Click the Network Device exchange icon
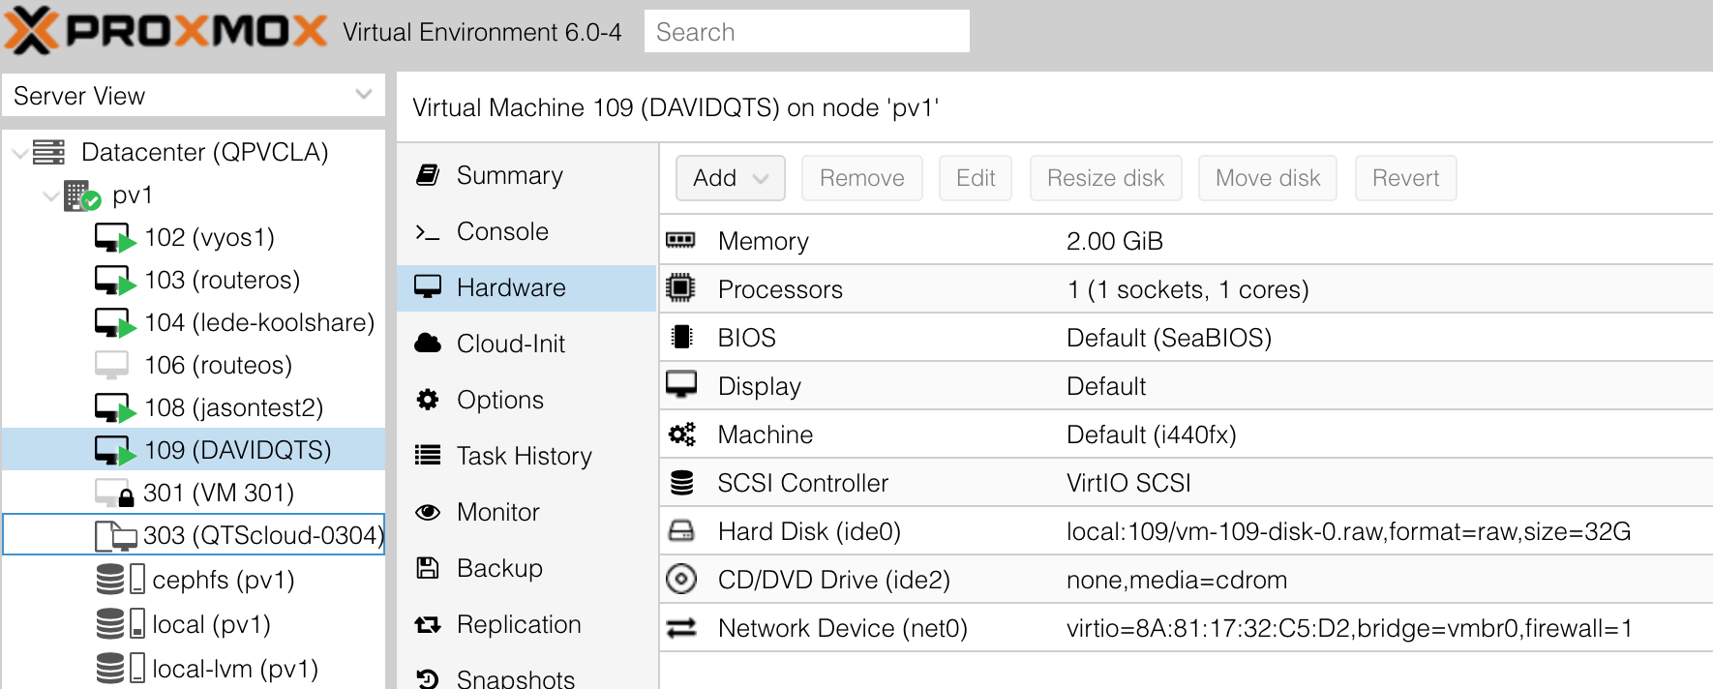1713x689 pixels. point(681,628)
